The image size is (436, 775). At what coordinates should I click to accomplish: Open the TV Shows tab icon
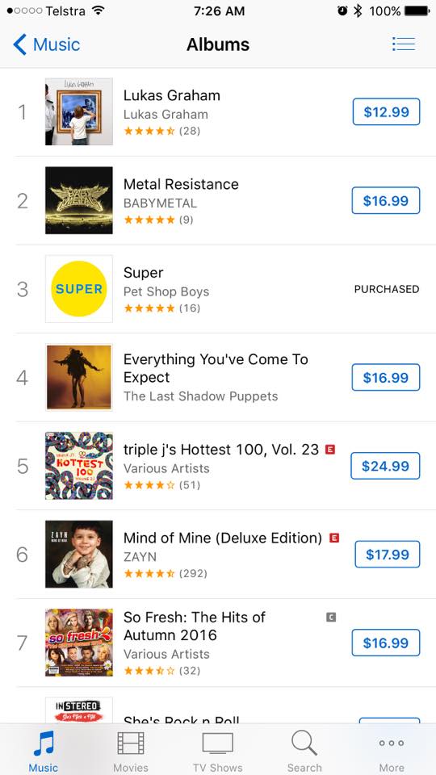coord(217,744)
